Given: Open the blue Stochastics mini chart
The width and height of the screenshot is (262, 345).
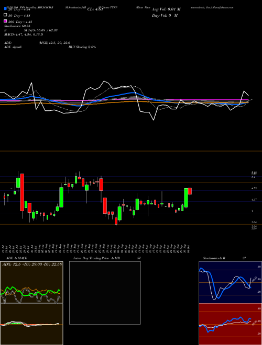Looking at the screenshot, I should 230,282.
